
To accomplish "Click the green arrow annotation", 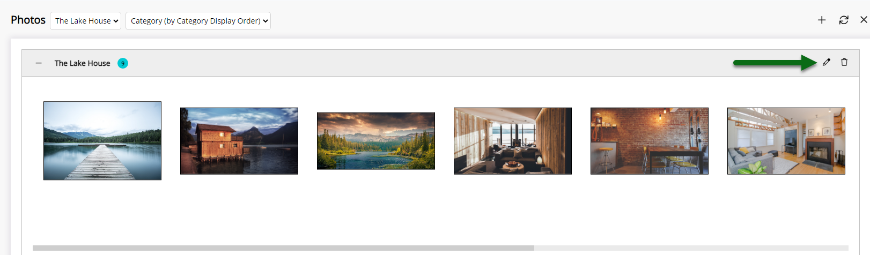I will click(775, 63).
